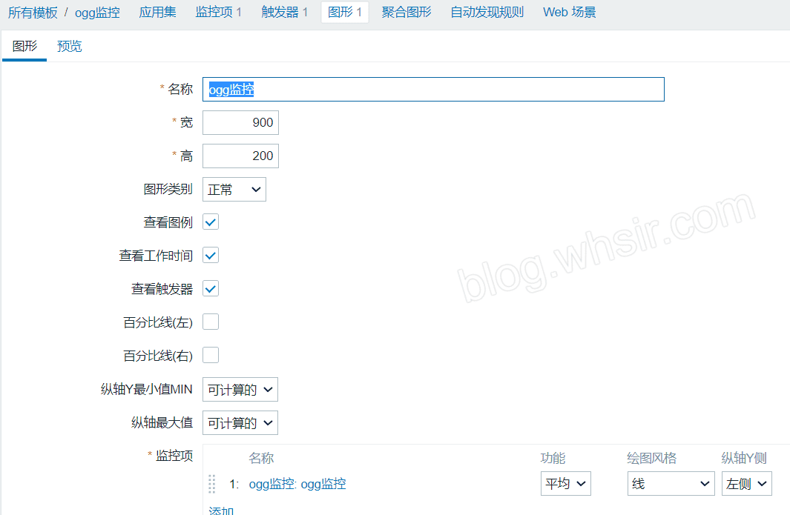
Task: Open the 触发器 1 section
Action: [x=285, y=12]
